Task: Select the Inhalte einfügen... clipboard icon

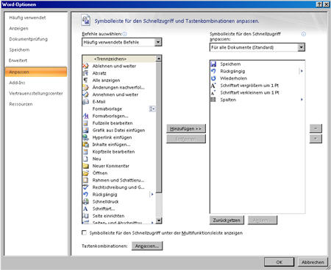Action: 85,145
